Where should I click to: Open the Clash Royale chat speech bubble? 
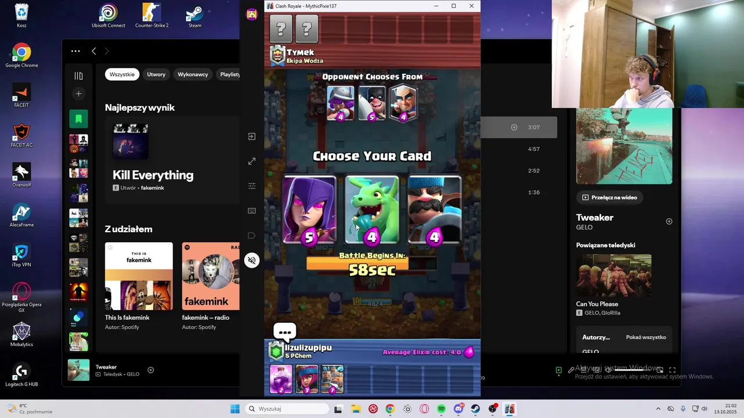click(285, 333)
